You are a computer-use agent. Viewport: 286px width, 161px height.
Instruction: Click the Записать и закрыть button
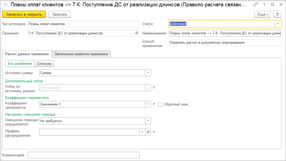coord(24,14)
